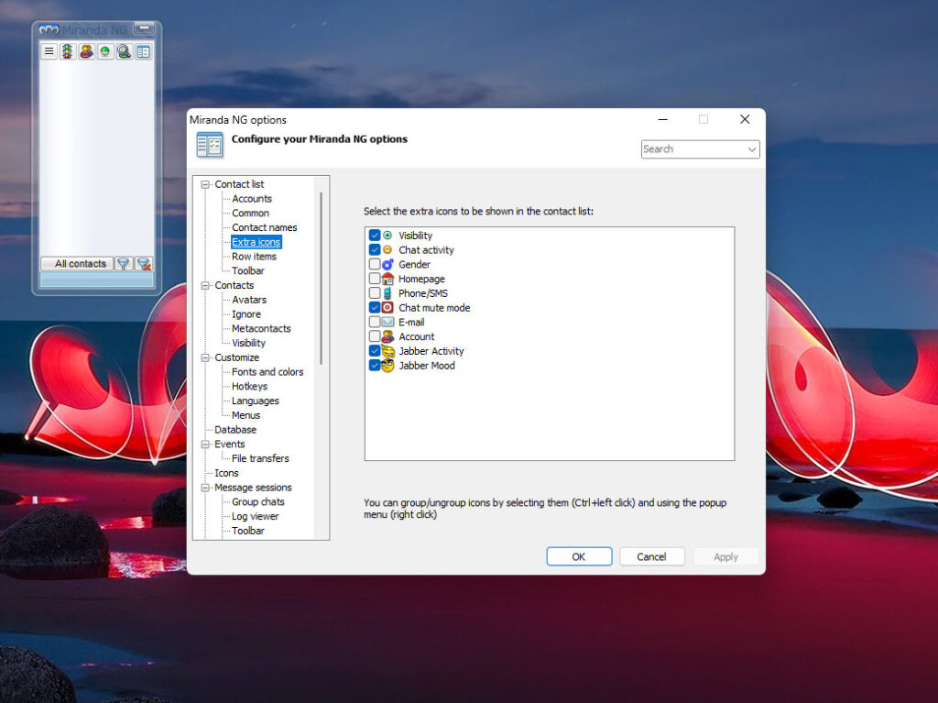Select Database in the options tree
938x703 pixels.
coord(235,430)
